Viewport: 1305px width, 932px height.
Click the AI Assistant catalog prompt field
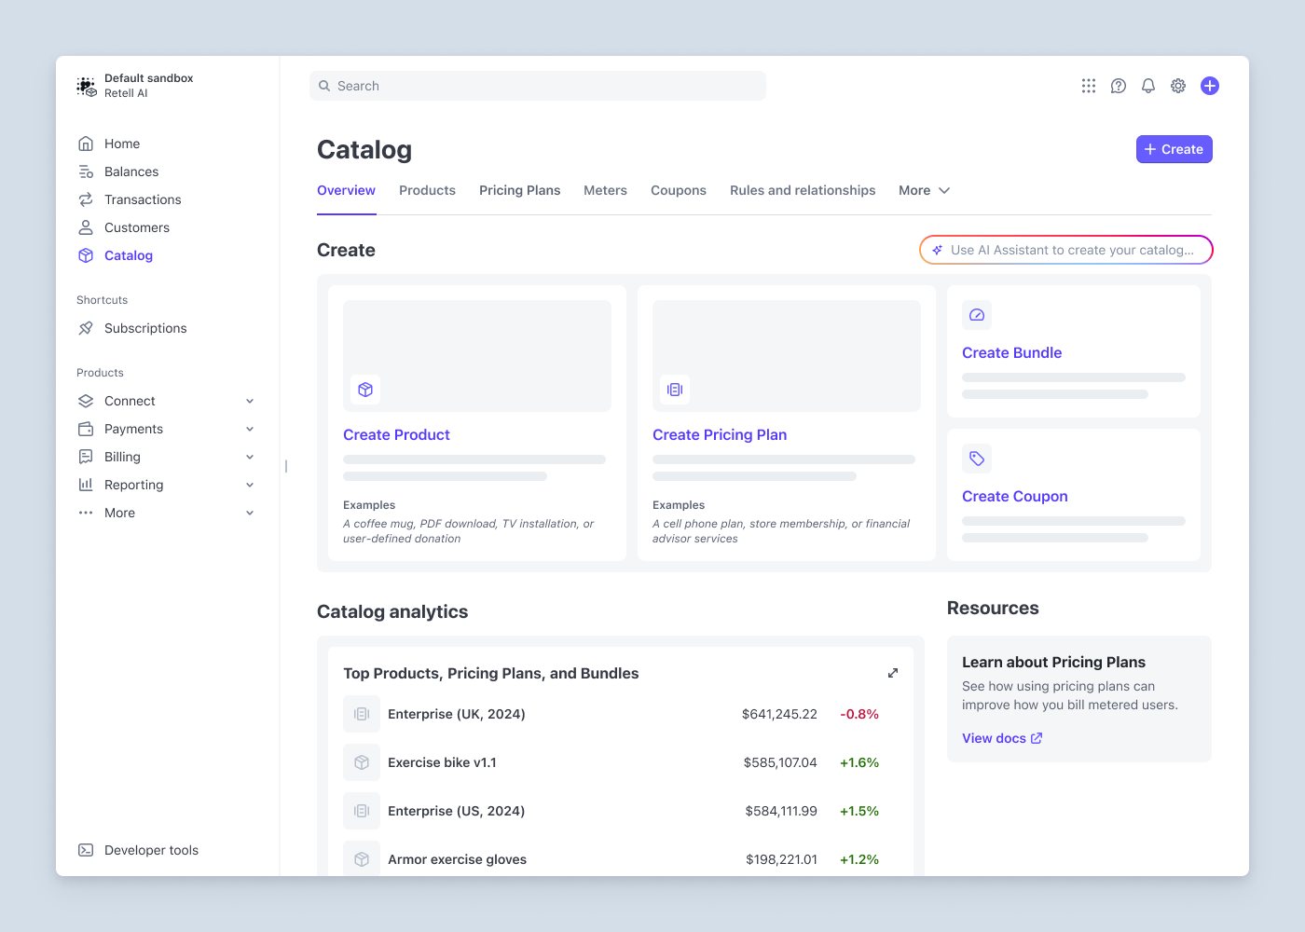tap(1066, 250)
